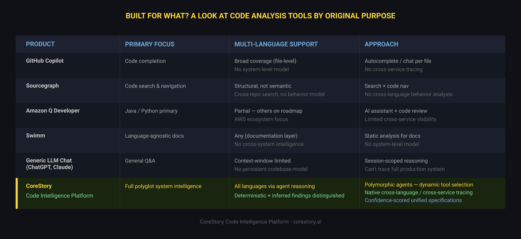Click AWS ecosystem focus text
The width and height of the screenshot is (521, 239).
pos(261,119)
